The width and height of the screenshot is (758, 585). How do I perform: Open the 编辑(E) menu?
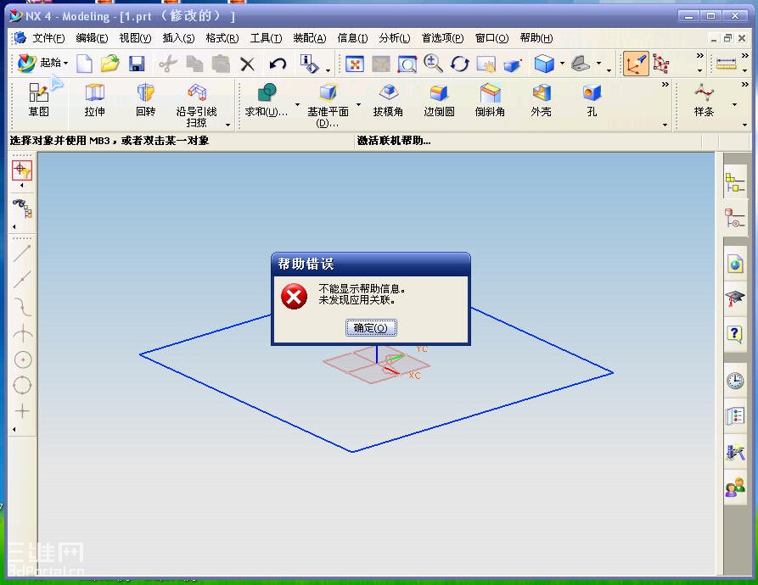(92, 38)
